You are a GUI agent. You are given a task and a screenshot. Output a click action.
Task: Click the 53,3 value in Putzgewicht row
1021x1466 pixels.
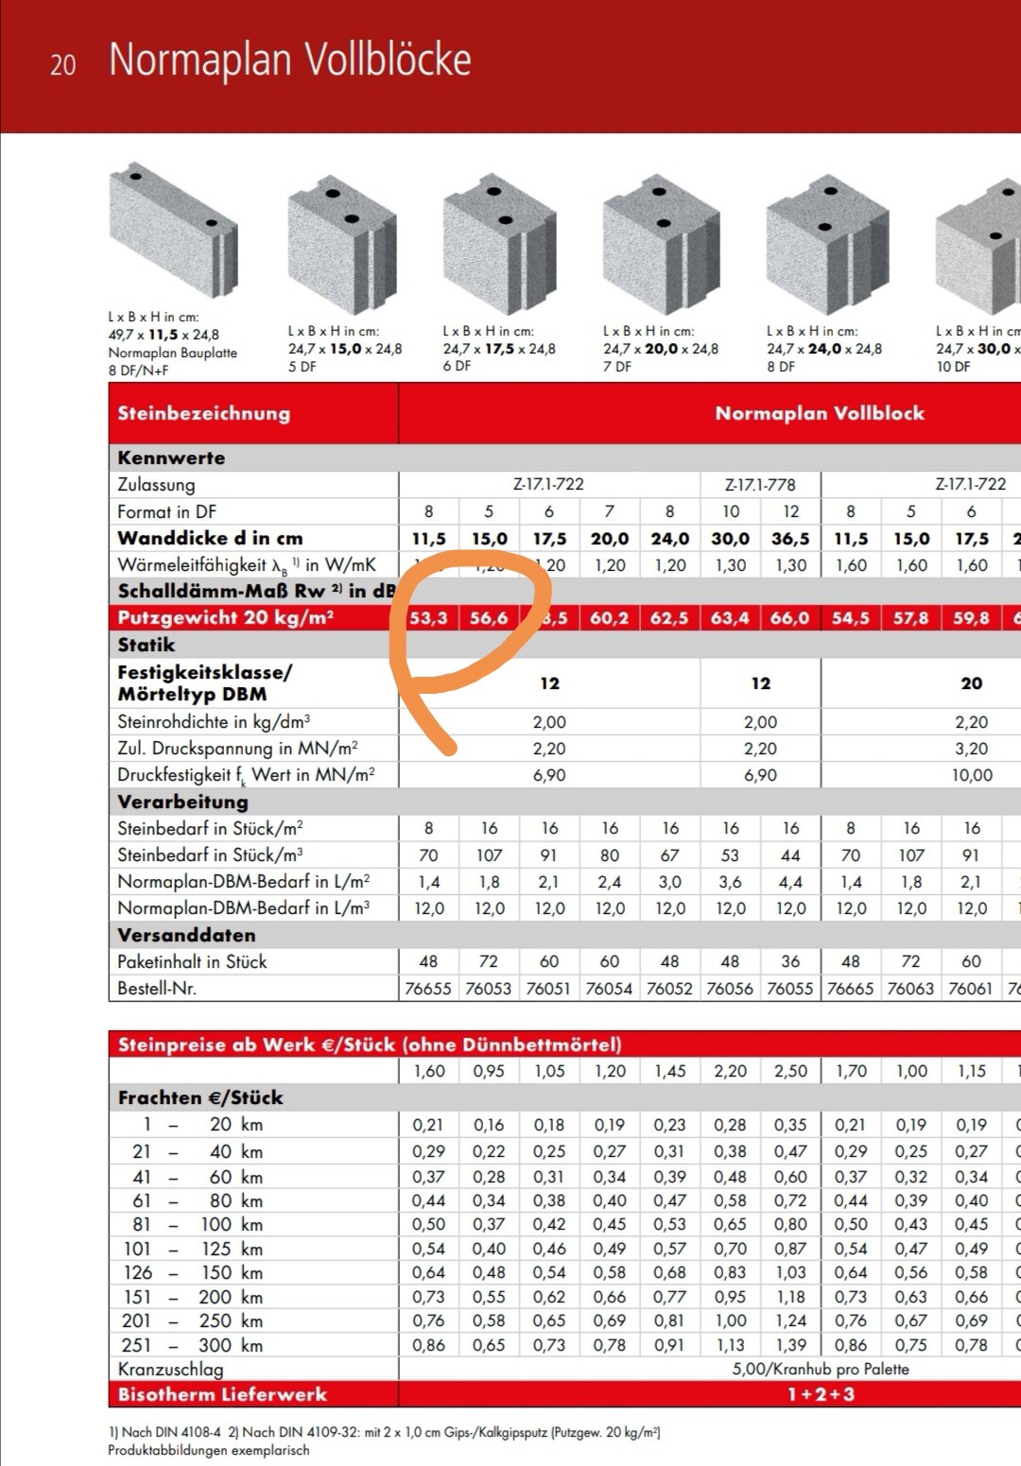[x=428, y=618]
